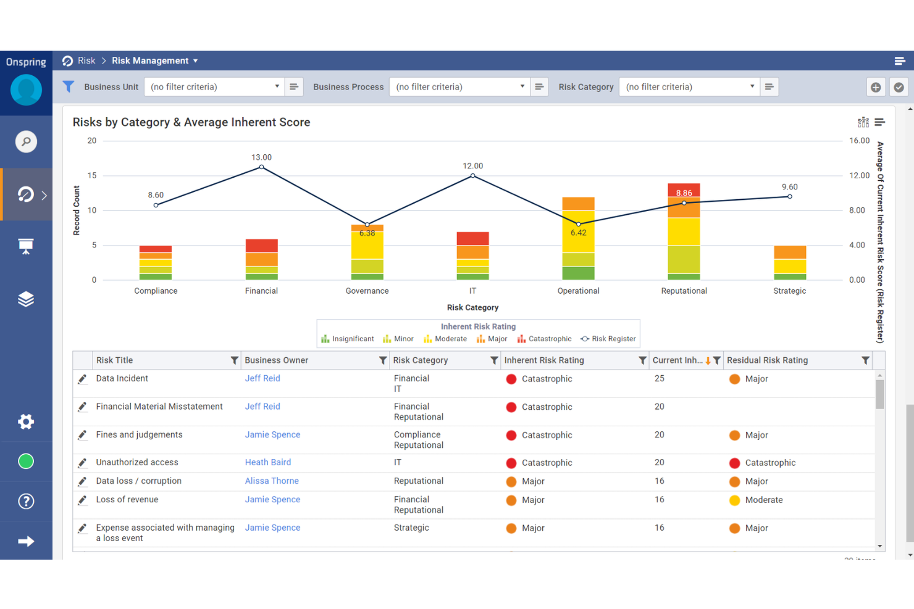Click the sign-out arrow at sidebar bottom

pyautogui.click(x=26, y=541)
